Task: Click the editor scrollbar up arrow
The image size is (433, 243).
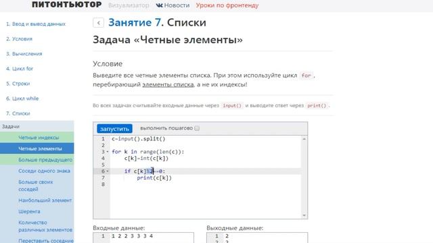Action: 304,139
